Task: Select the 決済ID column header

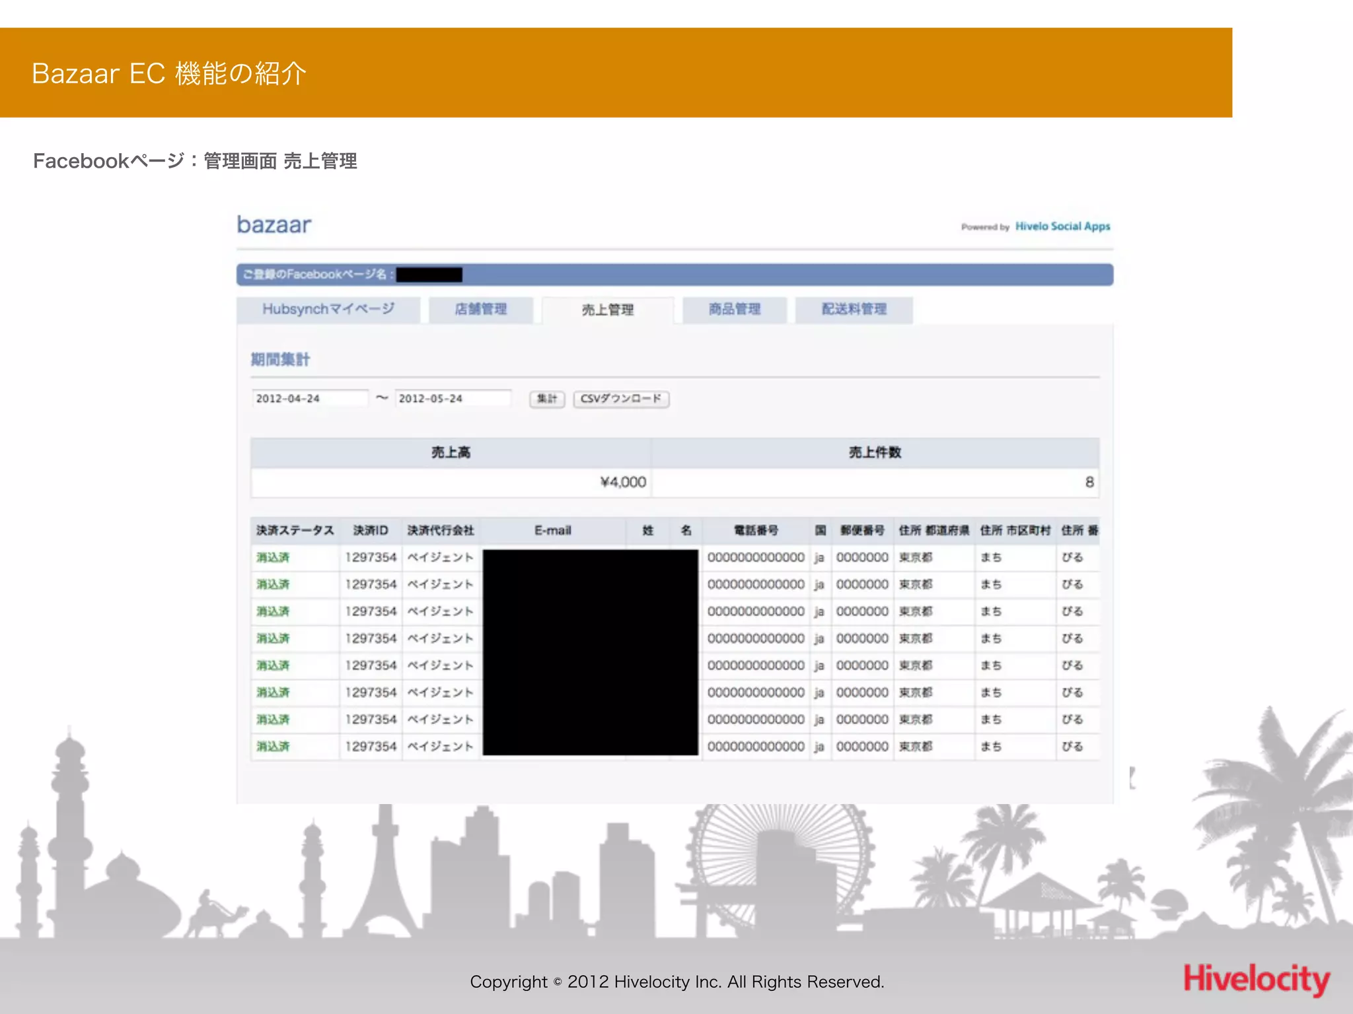Action: point(371,531)
